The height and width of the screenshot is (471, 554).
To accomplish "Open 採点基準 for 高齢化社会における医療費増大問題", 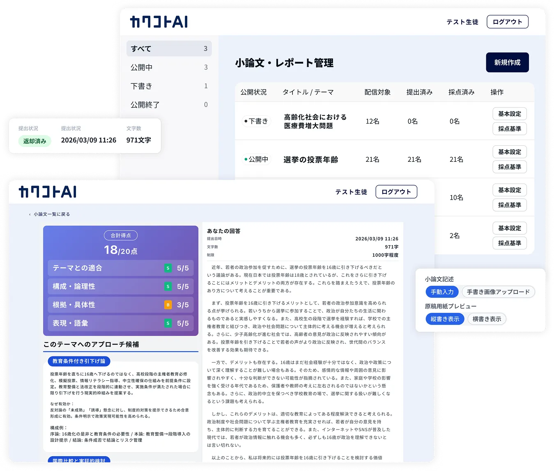I will [510, 129].
